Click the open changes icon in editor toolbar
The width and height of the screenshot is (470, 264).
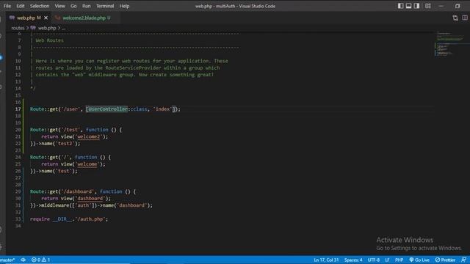point(455,18)
